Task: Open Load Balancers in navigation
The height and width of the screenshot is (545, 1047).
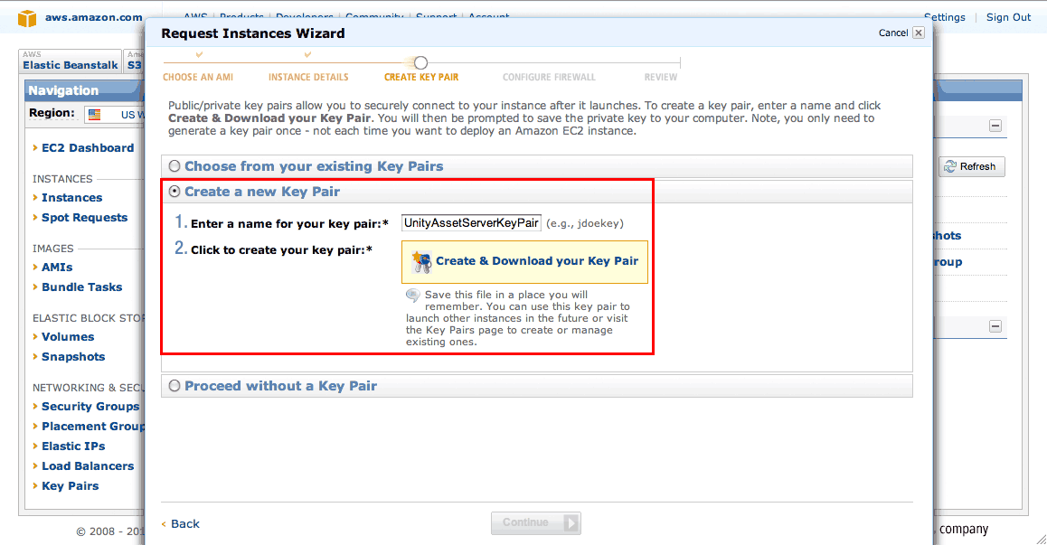Action: (x=88, y=466)
